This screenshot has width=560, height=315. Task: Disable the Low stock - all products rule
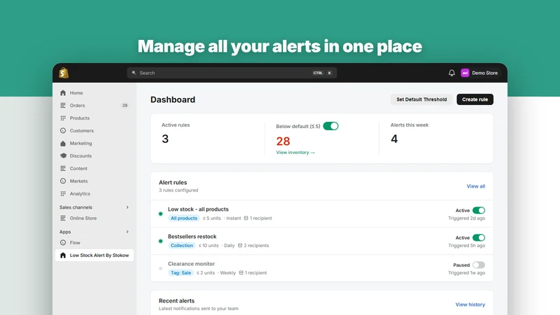tap(479, 211)
